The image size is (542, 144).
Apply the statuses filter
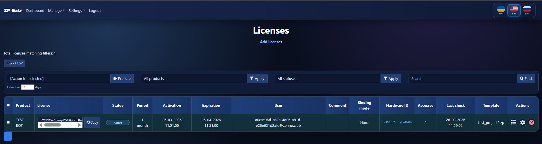click(x=391, y=78)
